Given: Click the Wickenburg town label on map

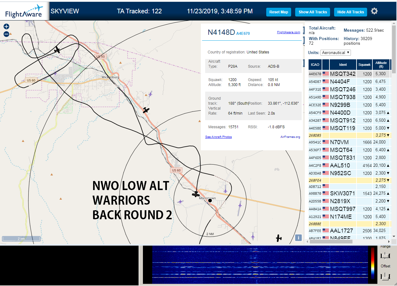Looking at the screenshot, I should [x=111, y=77].
